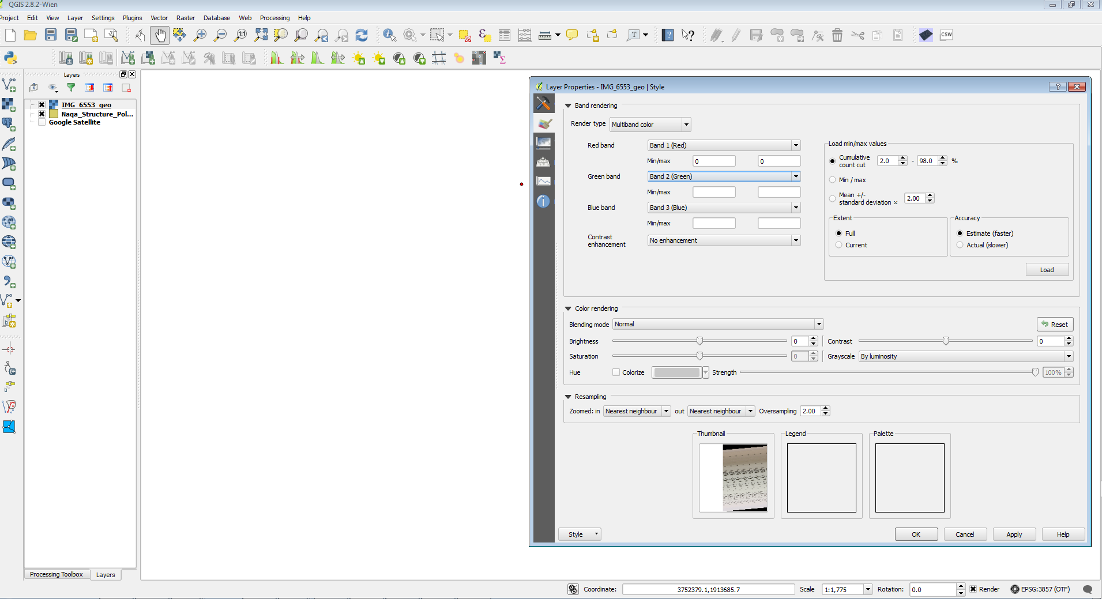This screenshot has height=599, width=1102.
Task: Click the Zoom Full extent icon
Action: click(x=261, y=35)
